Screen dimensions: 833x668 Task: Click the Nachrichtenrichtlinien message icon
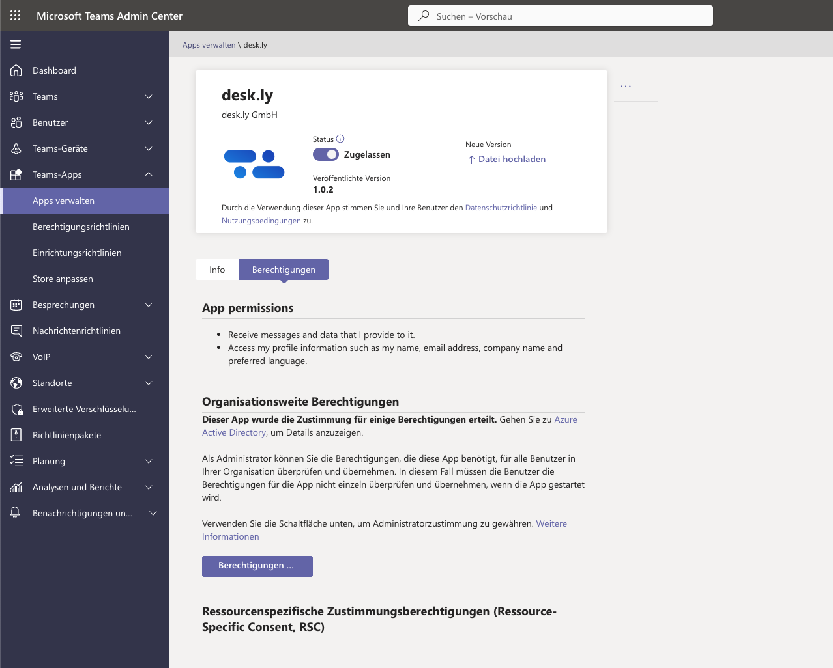coord(16,331)
